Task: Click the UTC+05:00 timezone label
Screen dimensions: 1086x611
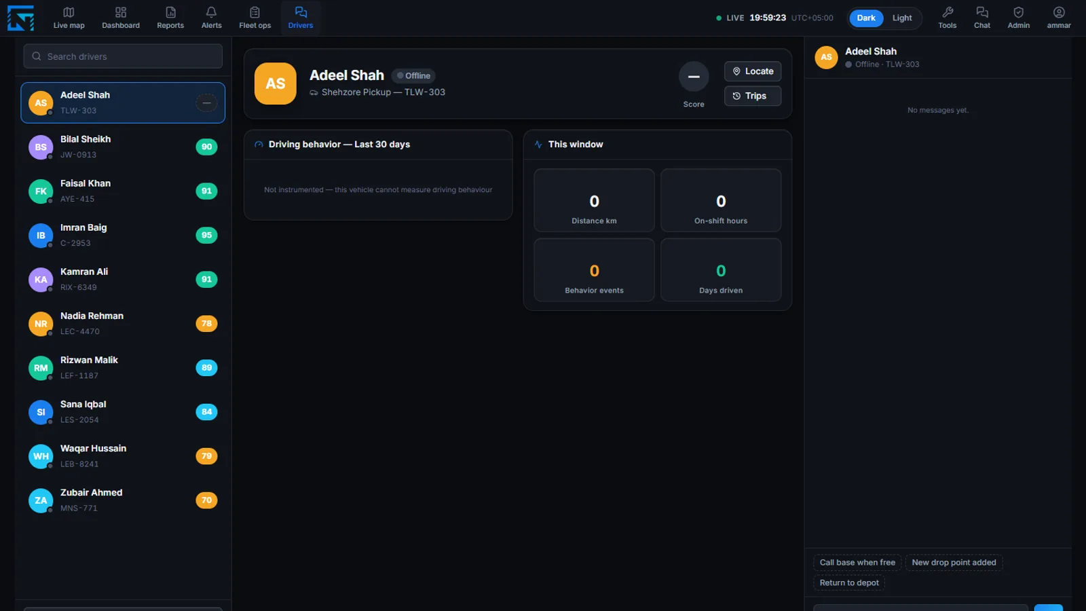Action: tap(812, 18)
